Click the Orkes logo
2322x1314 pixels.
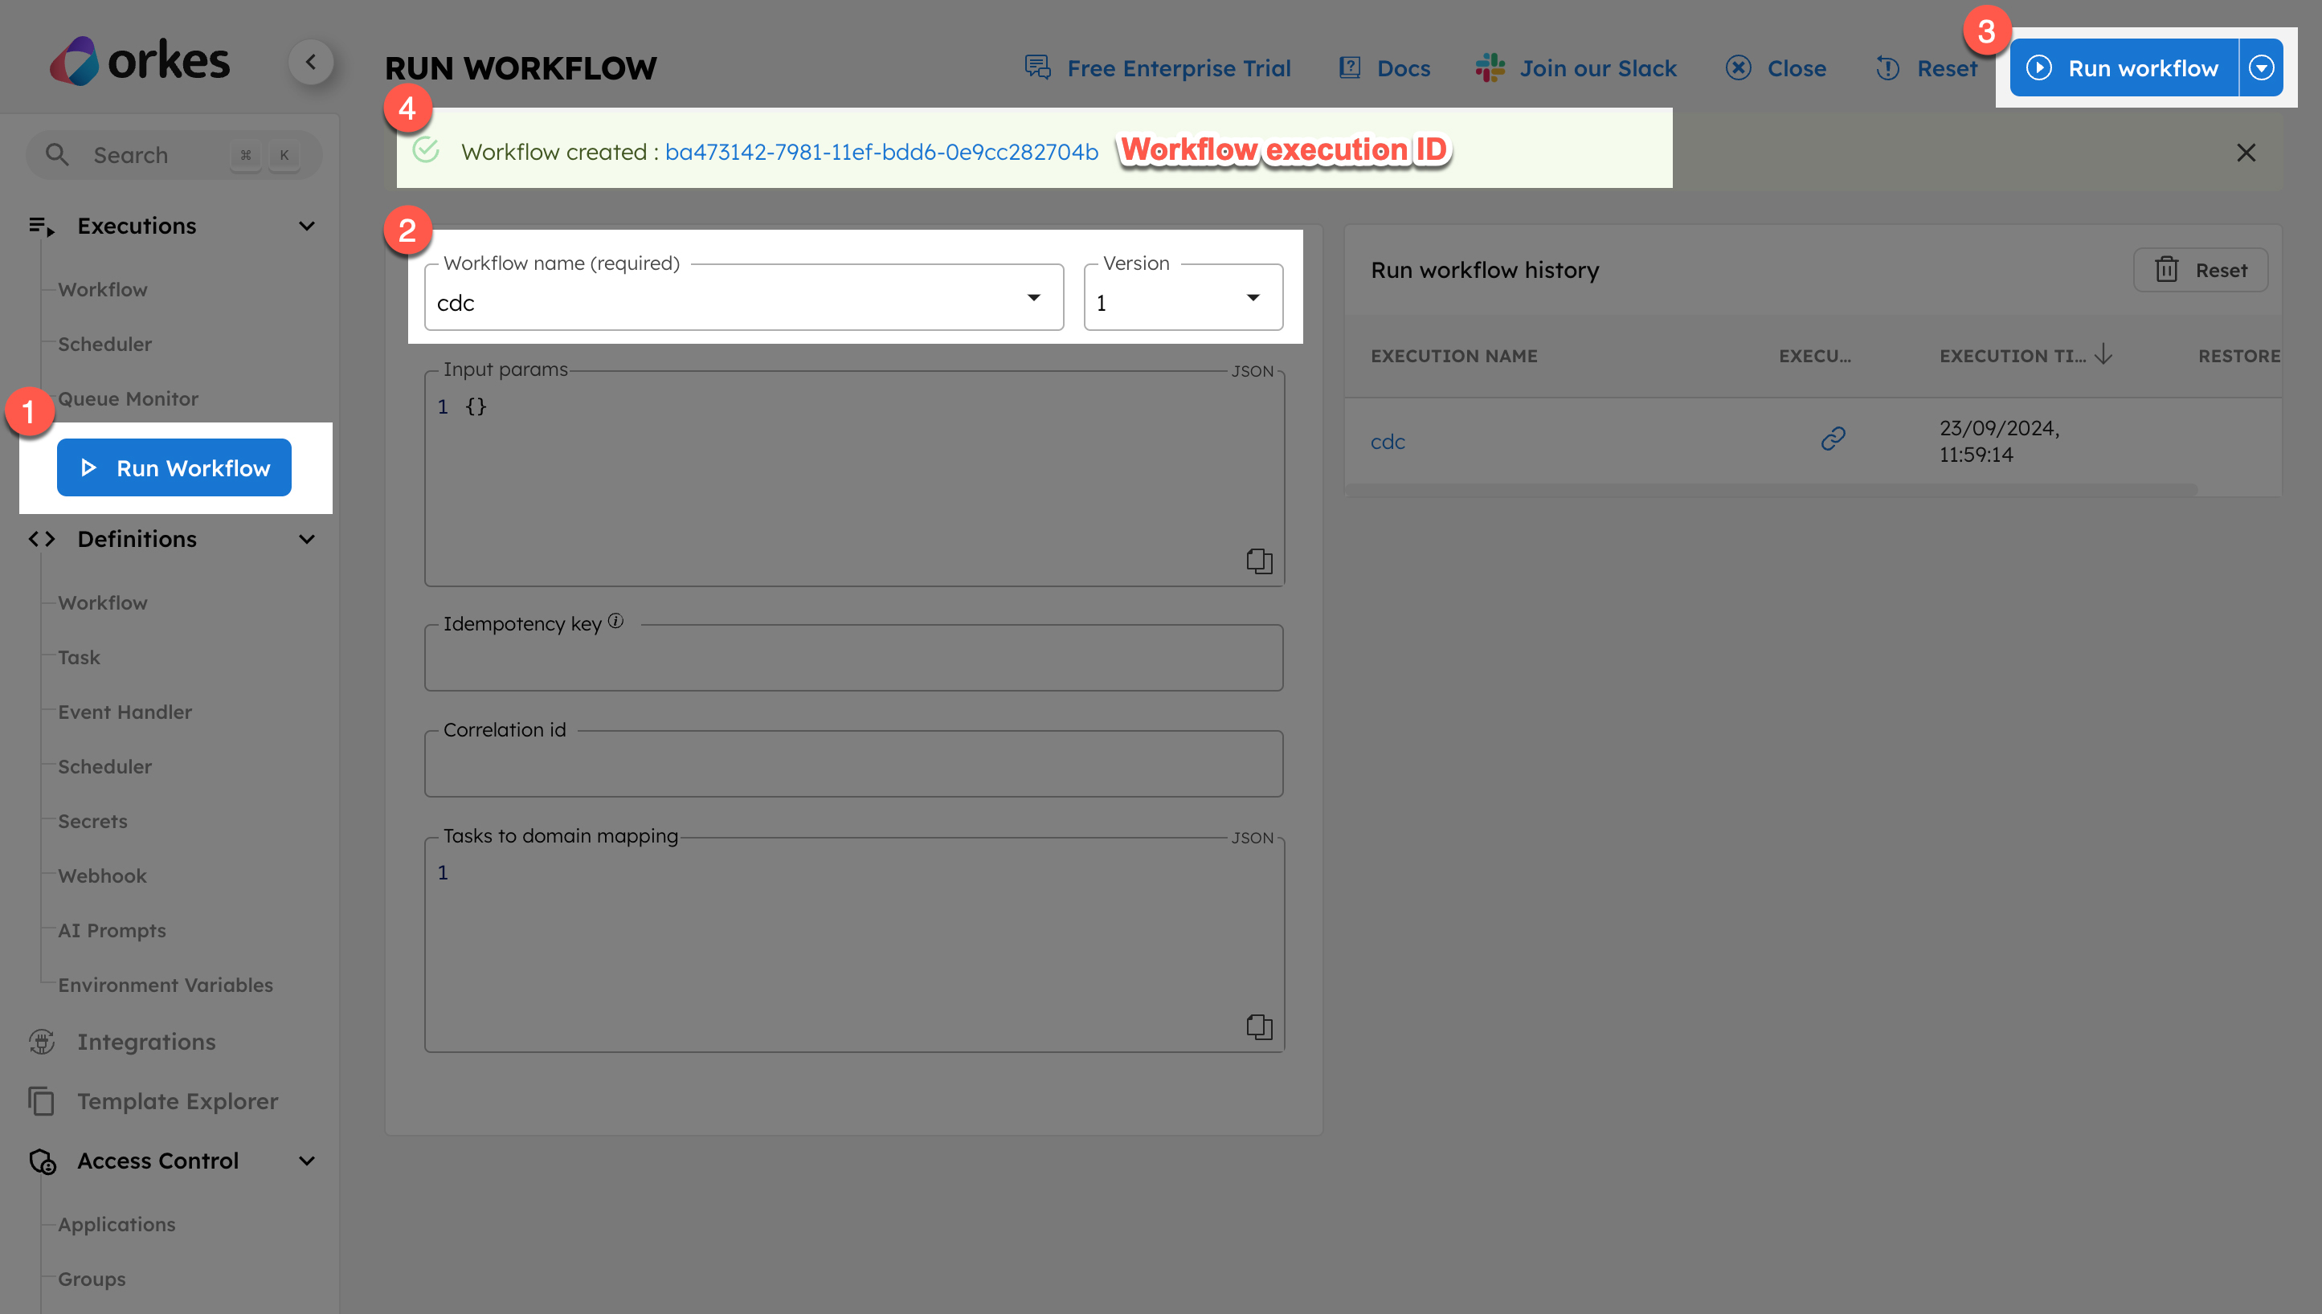tap(140, 59)
